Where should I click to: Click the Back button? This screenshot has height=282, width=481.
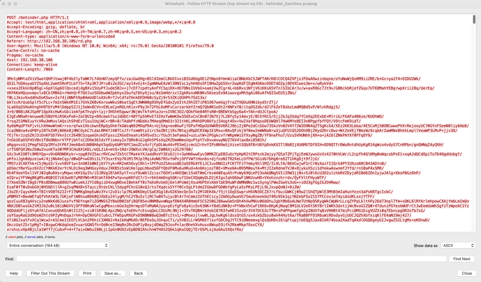click(x=138, y=273)
